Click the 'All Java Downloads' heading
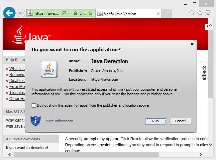216x160 pixels. tap(23, 139)
